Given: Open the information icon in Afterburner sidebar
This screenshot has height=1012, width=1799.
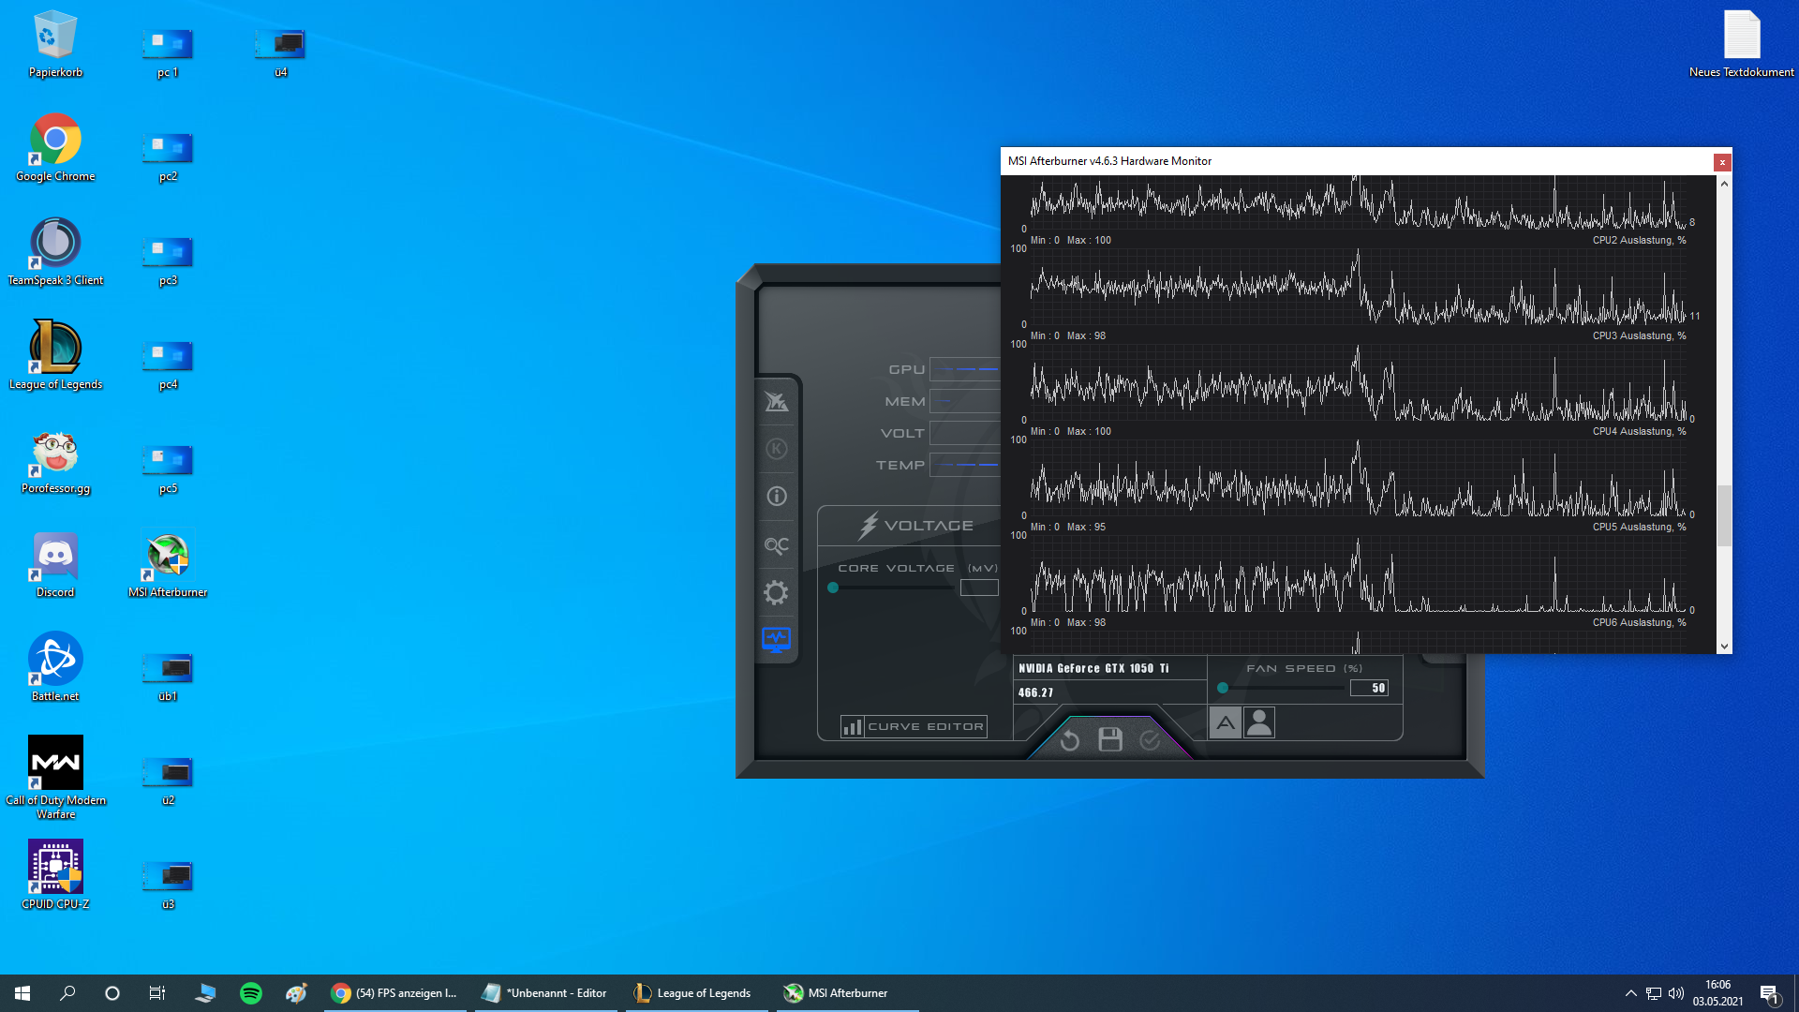Looking at the screenshot, I should point(776,497).
